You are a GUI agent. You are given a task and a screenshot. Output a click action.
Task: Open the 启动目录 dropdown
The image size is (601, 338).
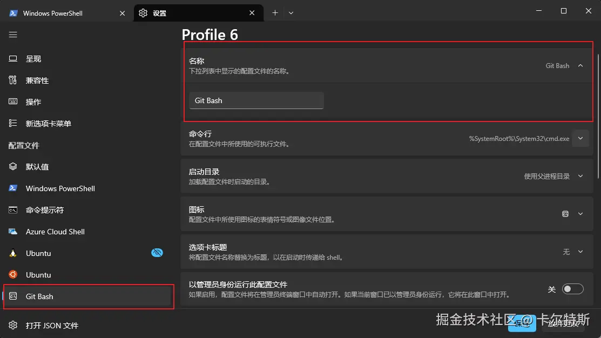pos(580,175)
